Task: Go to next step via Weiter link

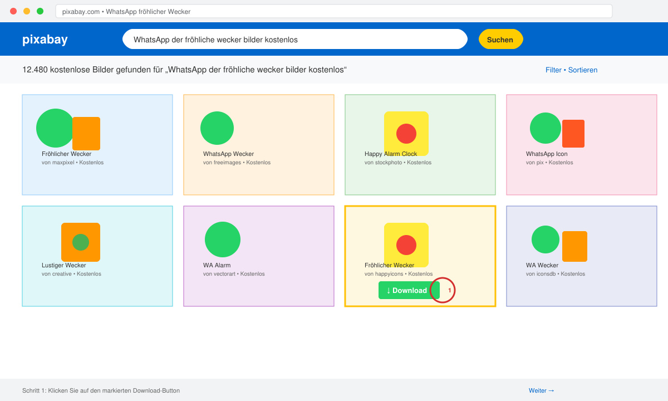Action: click(542, 390)
